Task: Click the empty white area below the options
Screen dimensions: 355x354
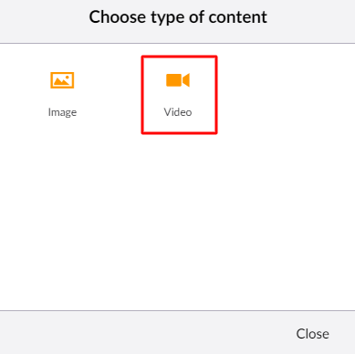Action: pyautogui.click(x=177, y=222)
